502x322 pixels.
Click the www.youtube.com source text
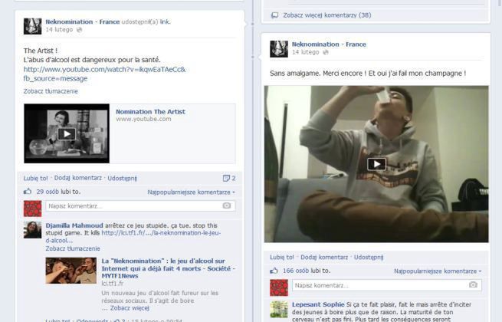point(143,119)
